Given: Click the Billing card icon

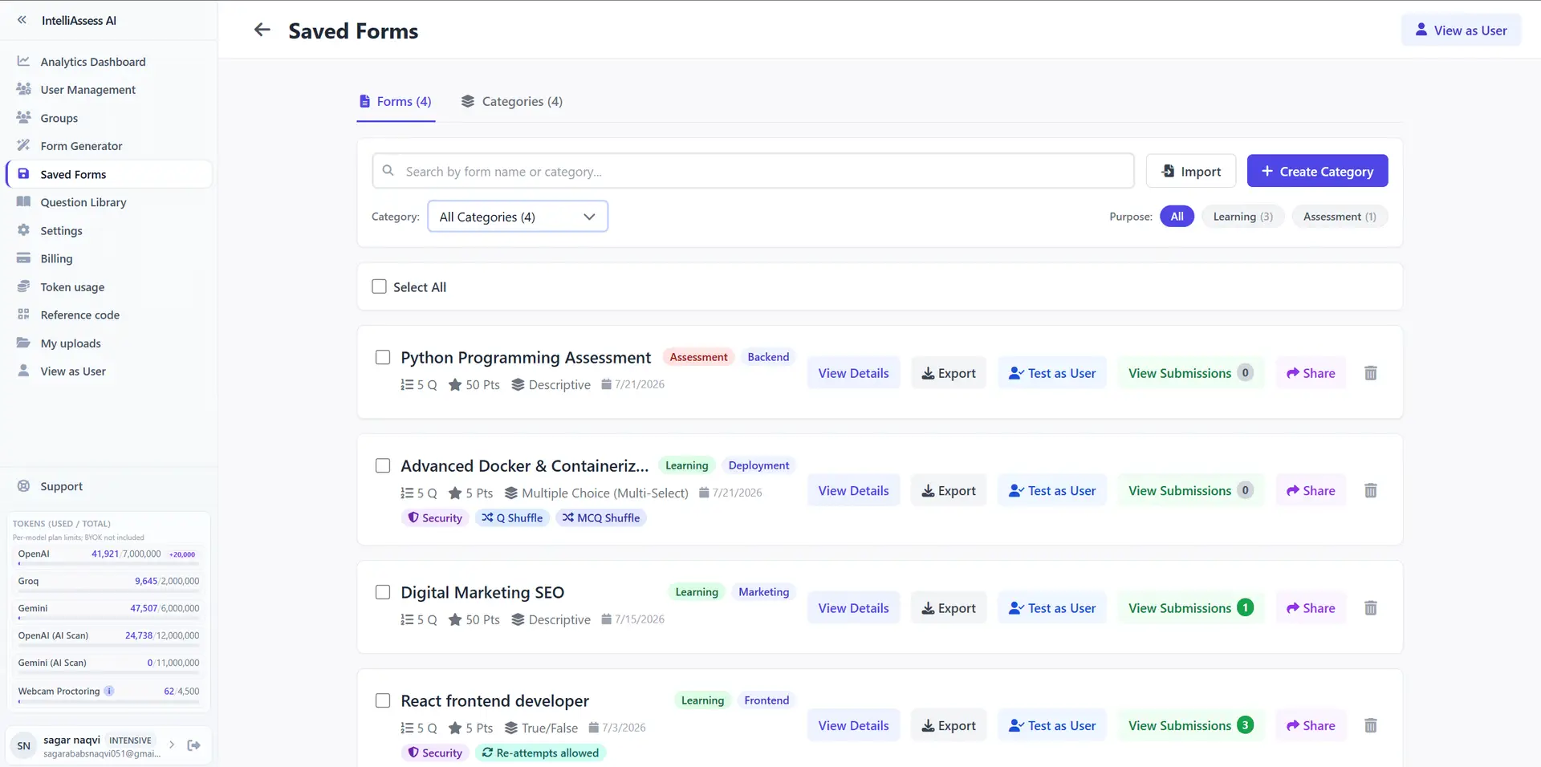Looking at the screenshot, I should tap(24, 258).
